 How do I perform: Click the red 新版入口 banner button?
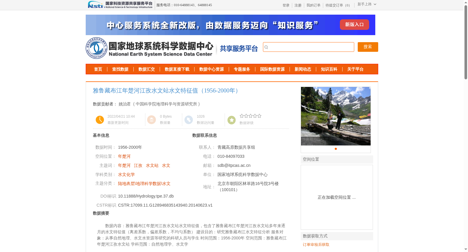coord(354,25)
